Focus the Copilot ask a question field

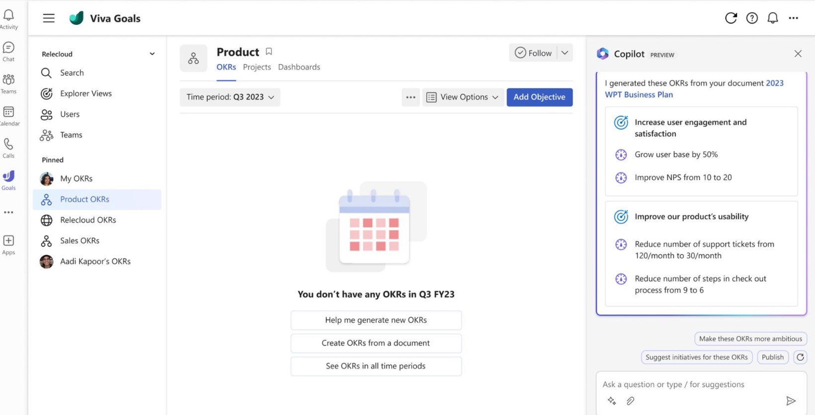pos(701,384)
